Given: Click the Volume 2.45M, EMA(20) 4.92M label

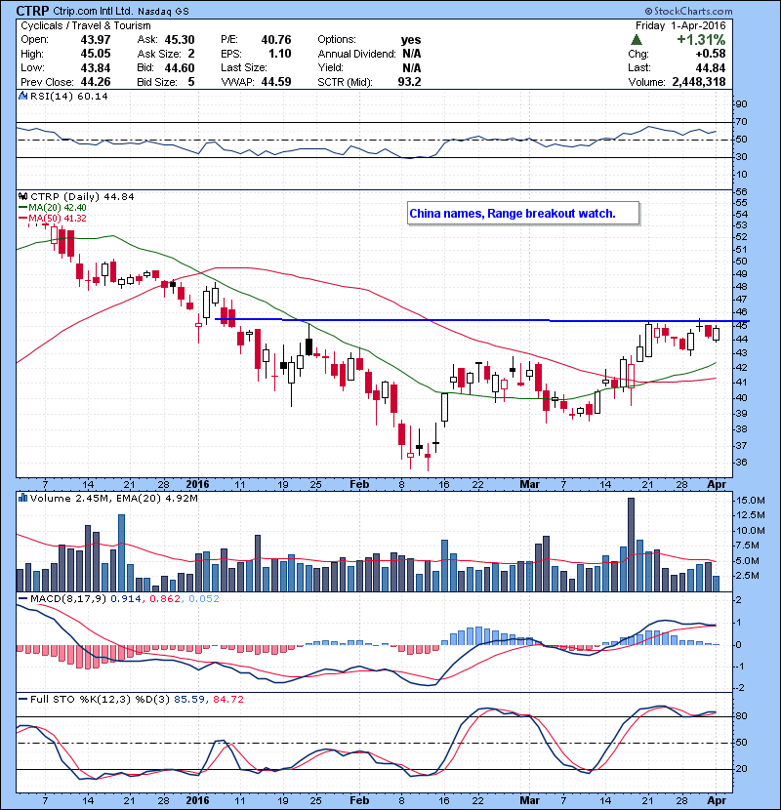Looking at the screenshot, I should pos(113,498).
